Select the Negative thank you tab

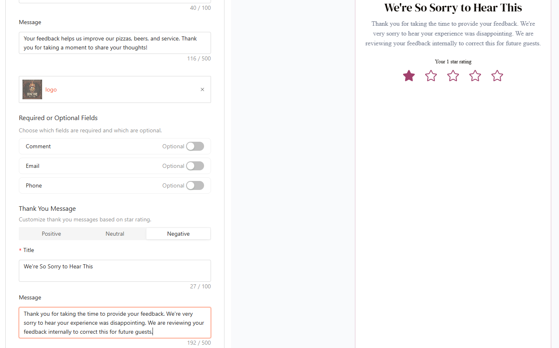pyautogui.click(x=178, y=234)
